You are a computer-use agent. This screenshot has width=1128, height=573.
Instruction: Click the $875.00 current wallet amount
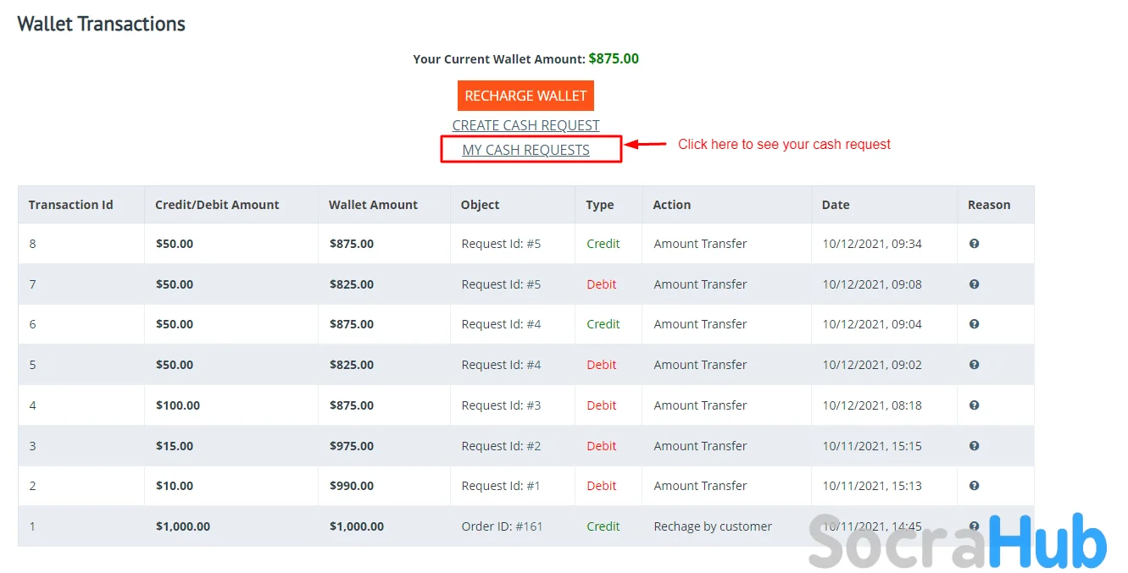pos(614,59)
